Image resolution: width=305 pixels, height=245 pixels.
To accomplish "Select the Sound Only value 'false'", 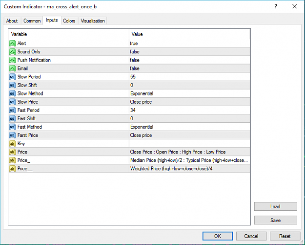I will point(189,52).
